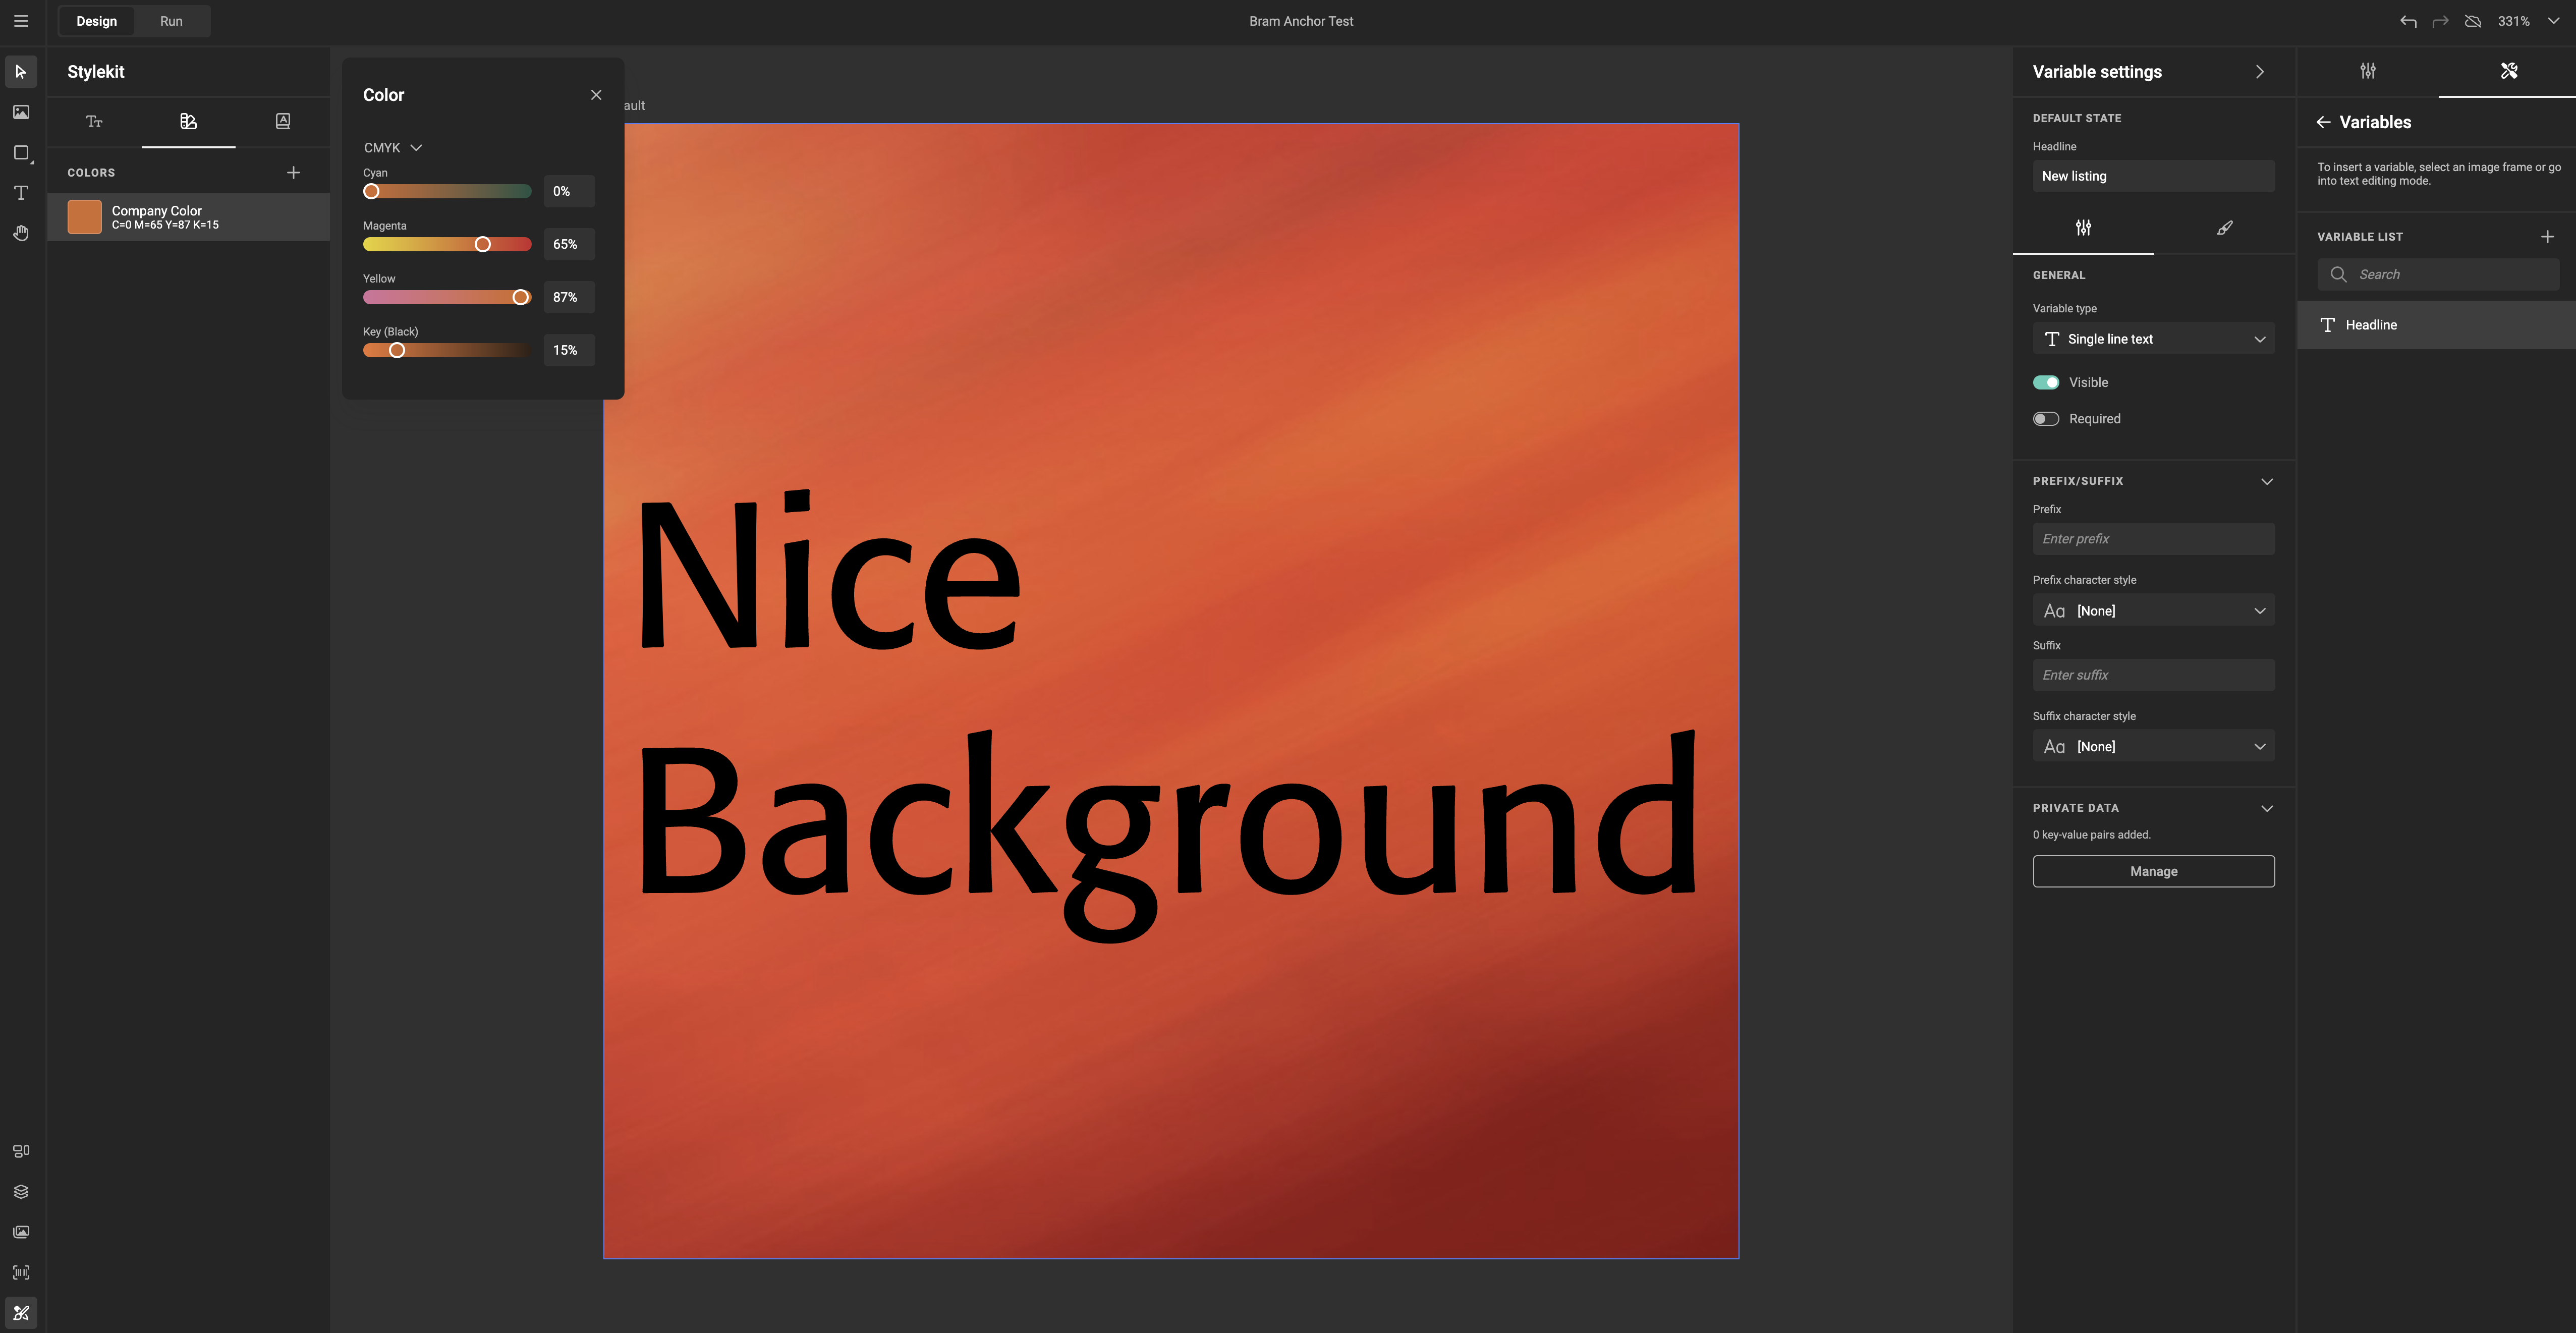Image resolution: width=2576 pixels, height=1333 pixels.
Task: Click the Key Black 15% field
Action: (569, 350)
